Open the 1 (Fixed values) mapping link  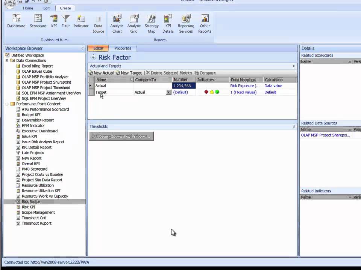click(243, 92)
